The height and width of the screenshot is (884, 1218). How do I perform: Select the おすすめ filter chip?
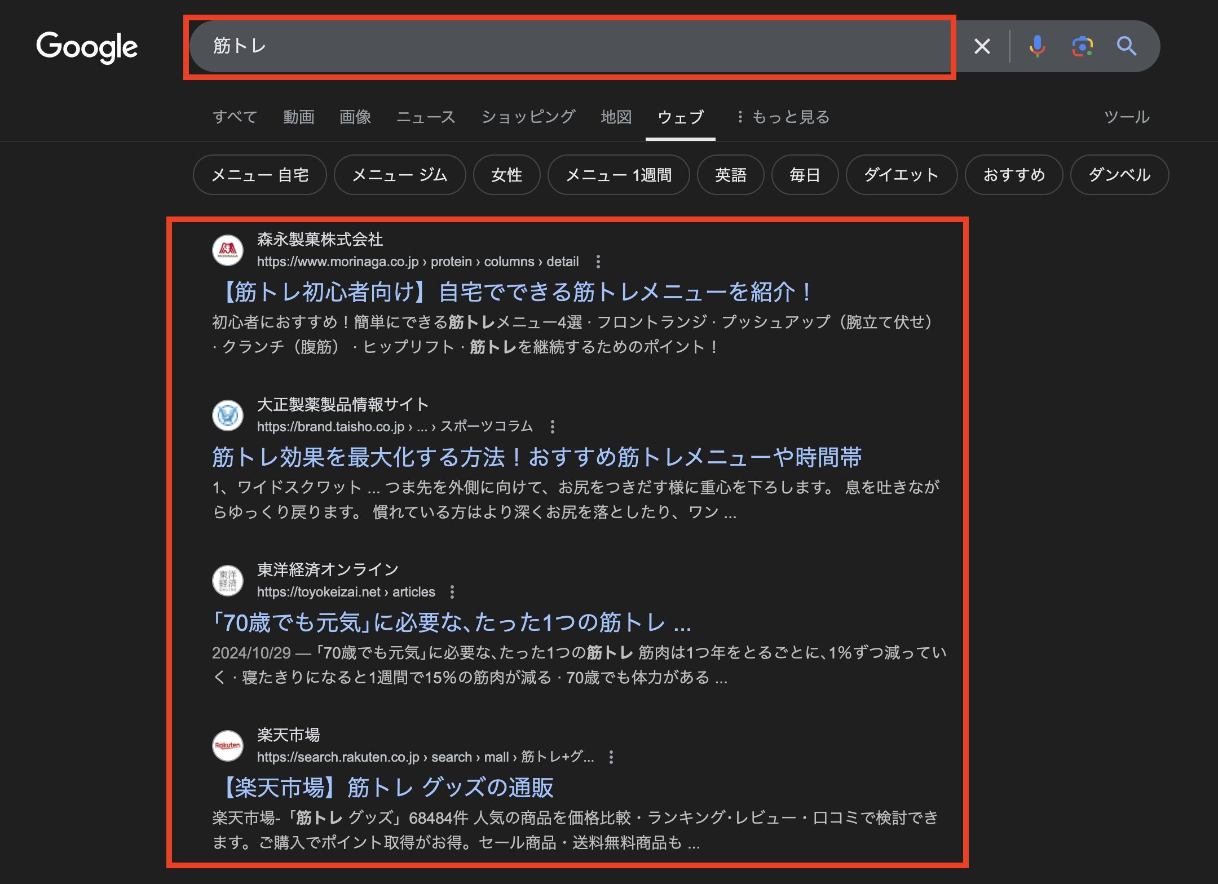[1014, 175]
